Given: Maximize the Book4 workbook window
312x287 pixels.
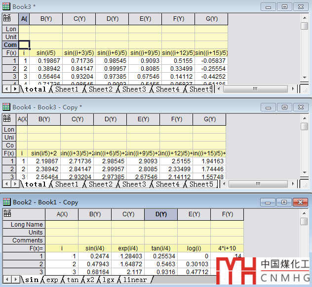Looking at the screenshot, I should click(284, 107).
